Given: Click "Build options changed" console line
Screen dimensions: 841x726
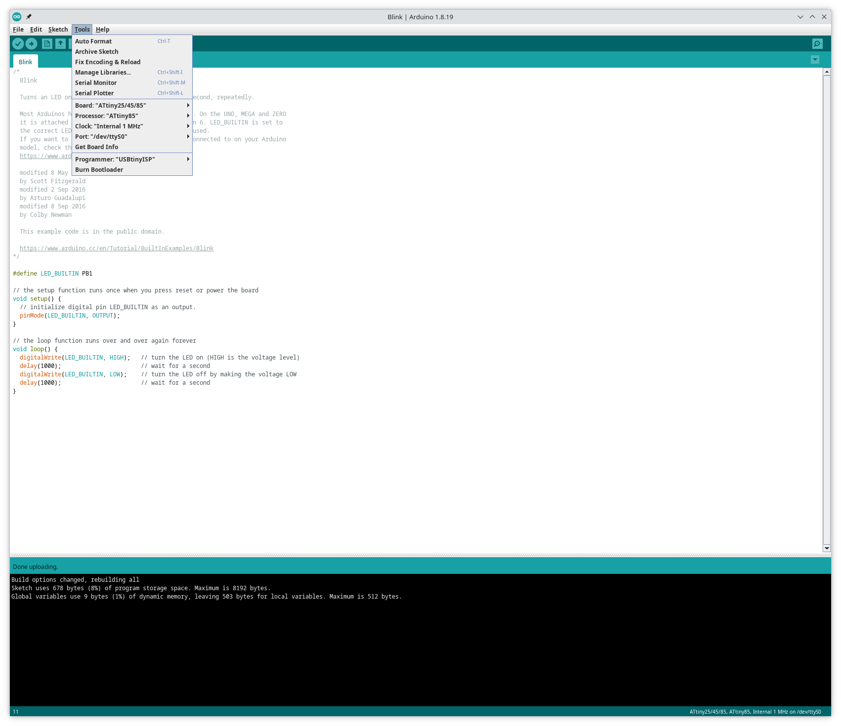Looking at the screenshot, I should (75, 580).
